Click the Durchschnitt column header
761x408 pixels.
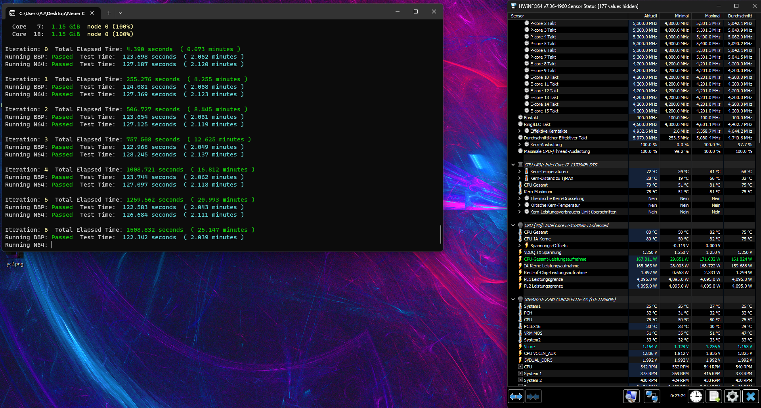[x=739, y=16]
